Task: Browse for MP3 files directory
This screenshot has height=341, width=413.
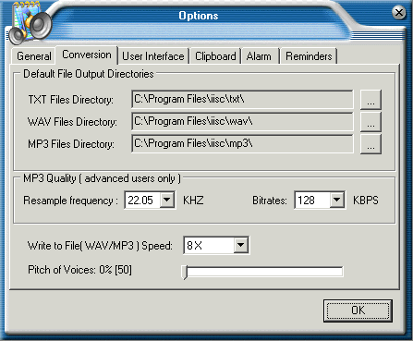Action: [x=370, y=144]
